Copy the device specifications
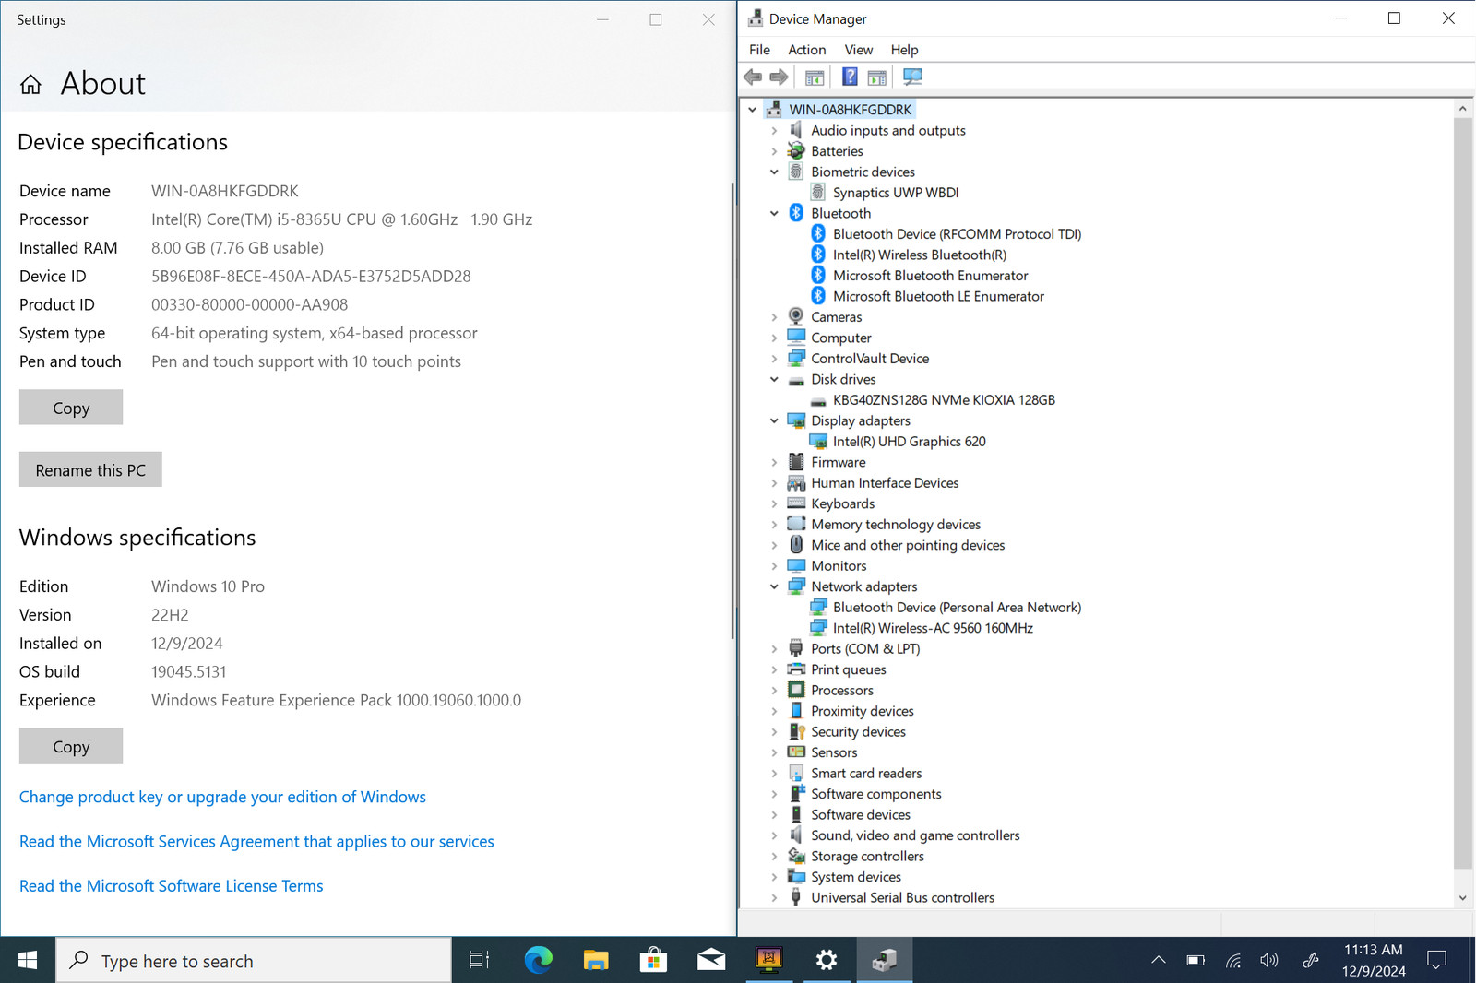The width and height of the screenshot is (1476, 983). 71,408
